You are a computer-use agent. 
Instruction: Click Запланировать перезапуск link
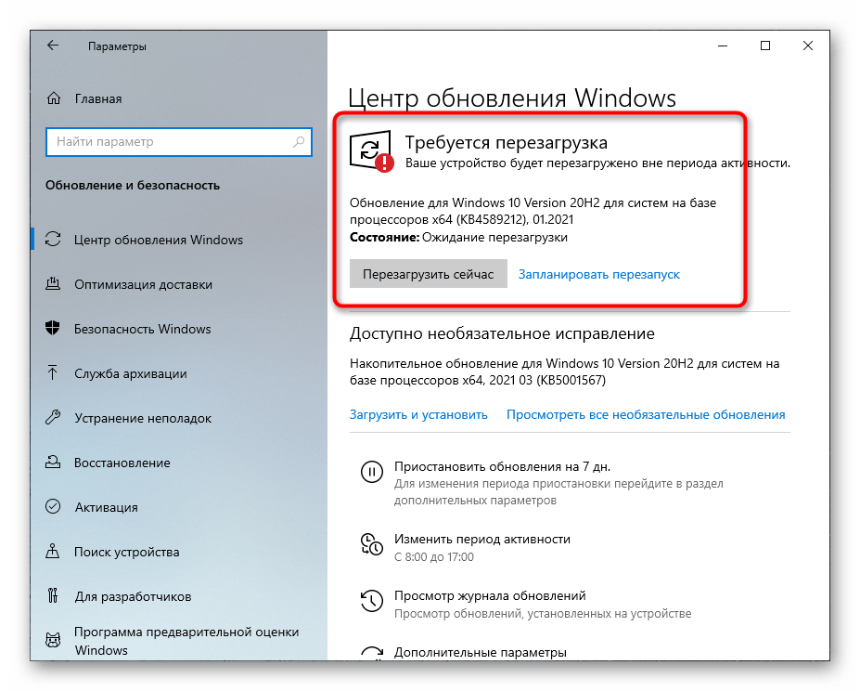(599, 274)
